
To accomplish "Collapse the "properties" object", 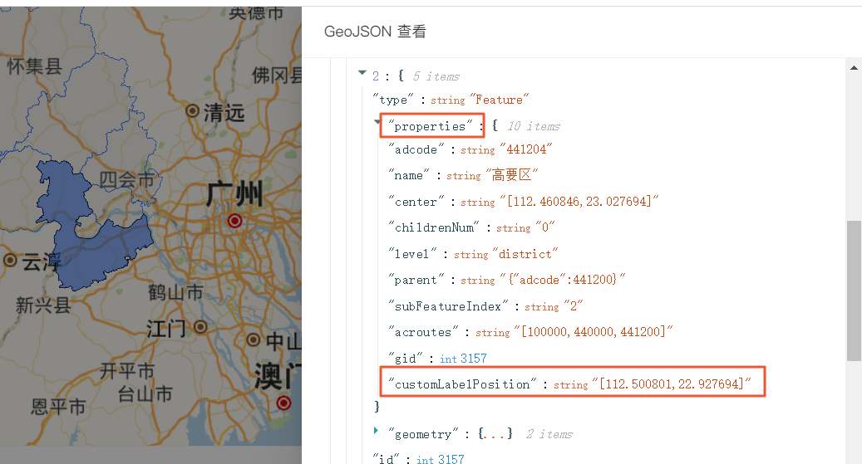I will click(377, 121).
